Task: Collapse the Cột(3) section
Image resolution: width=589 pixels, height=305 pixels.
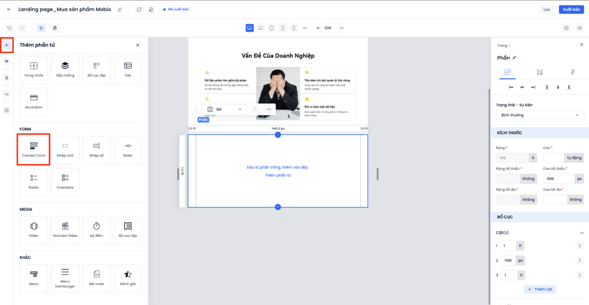Action: [582, 232]
